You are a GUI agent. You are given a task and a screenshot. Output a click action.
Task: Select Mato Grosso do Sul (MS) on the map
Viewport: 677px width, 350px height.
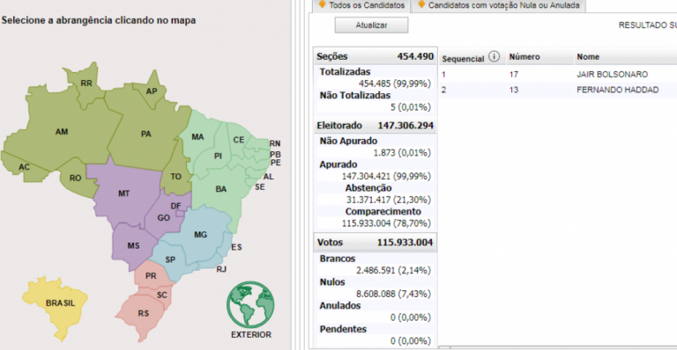pos(133,246)
